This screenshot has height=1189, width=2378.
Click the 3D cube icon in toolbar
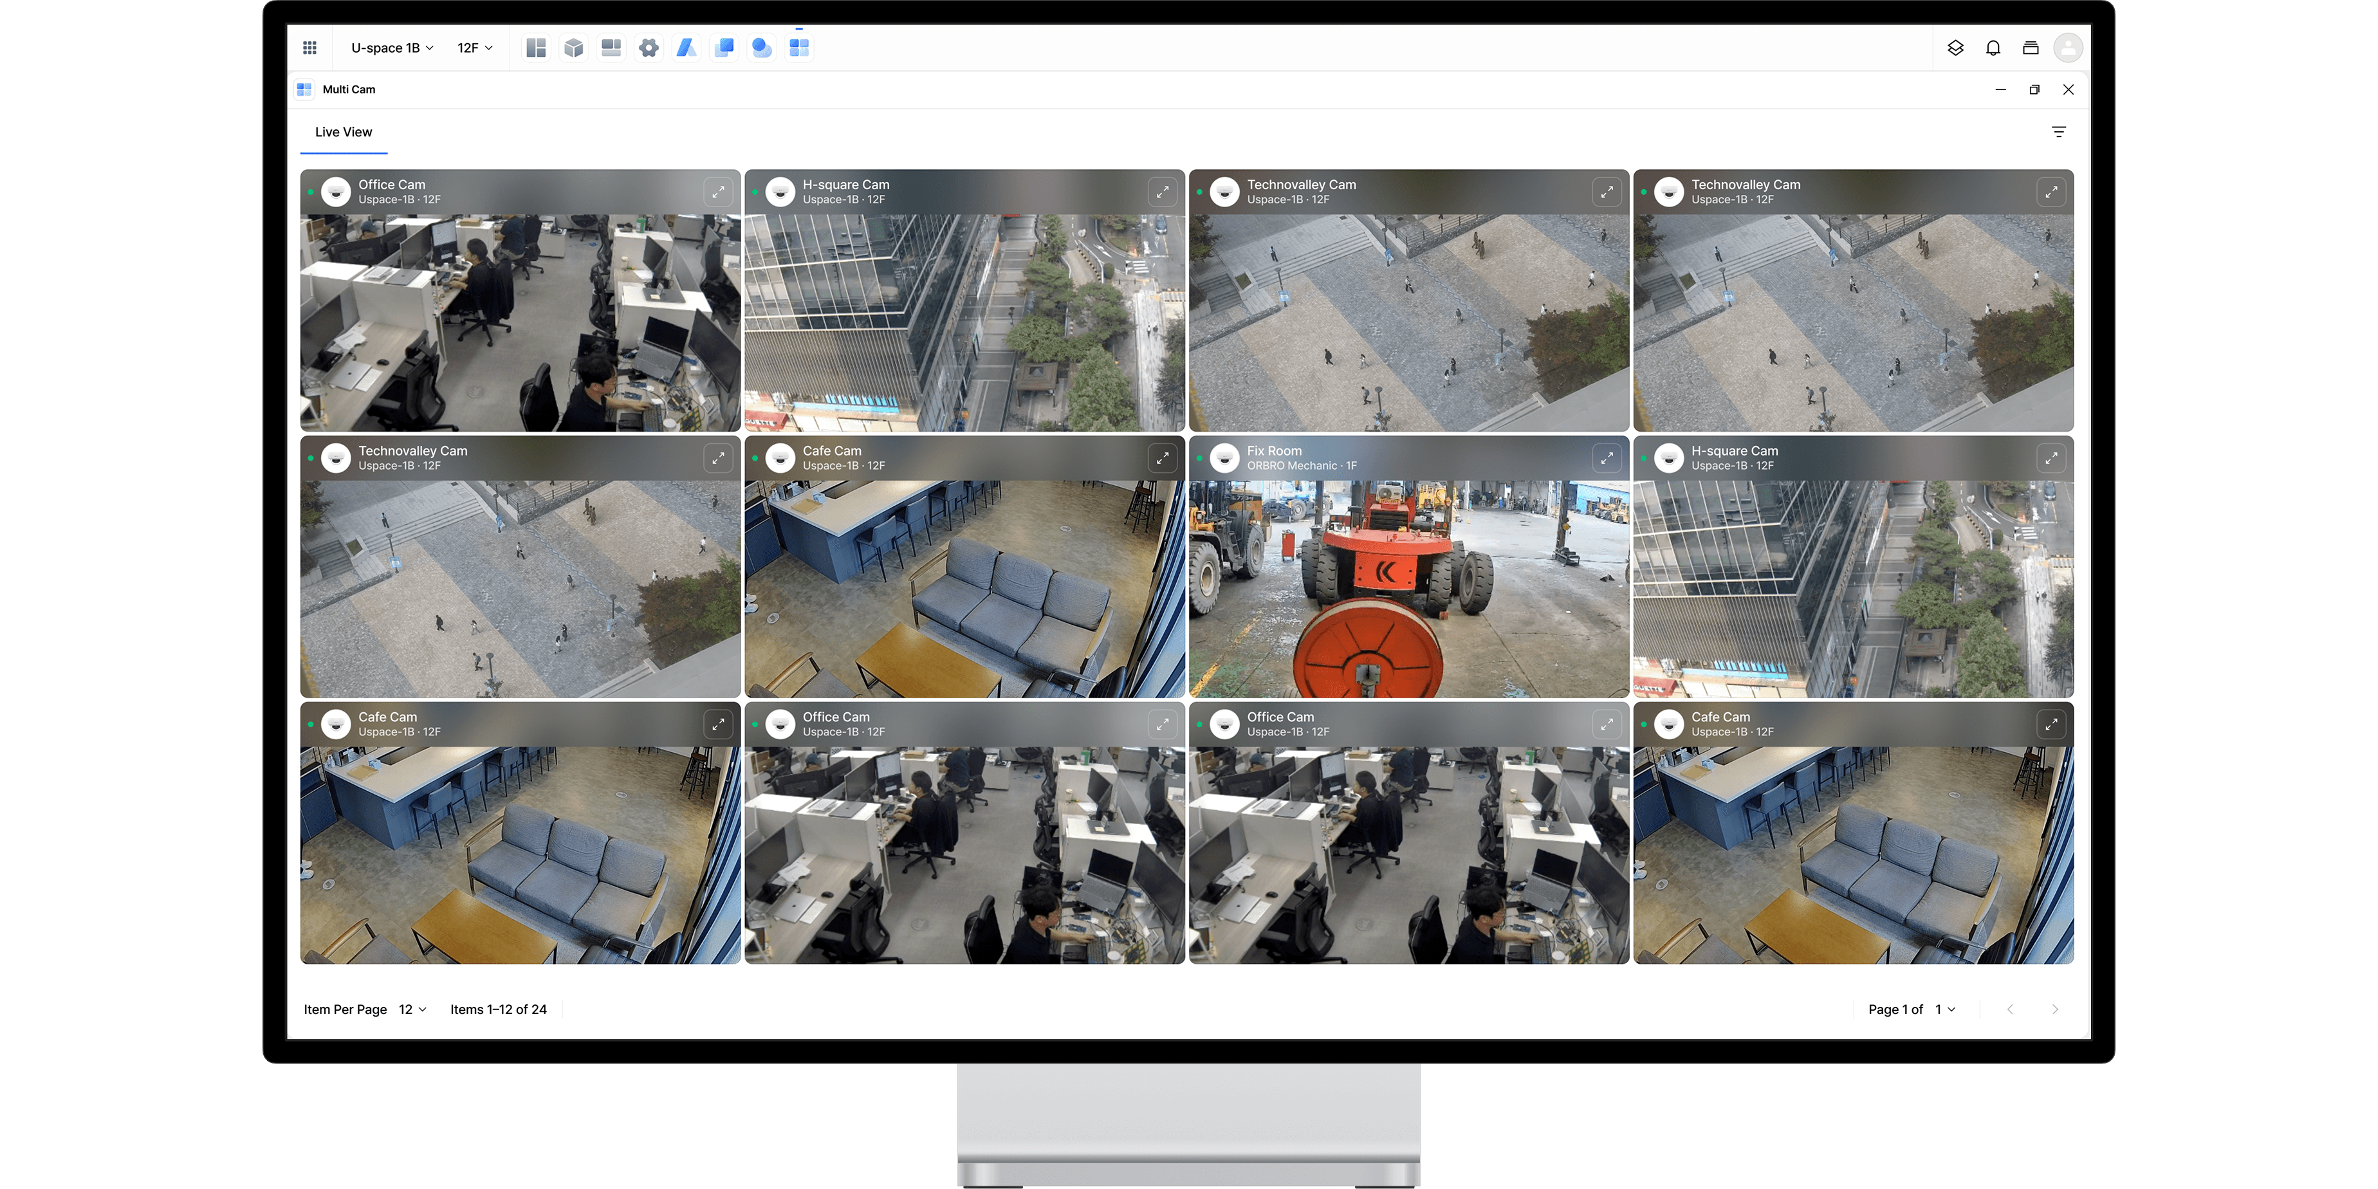pos(573,48)
